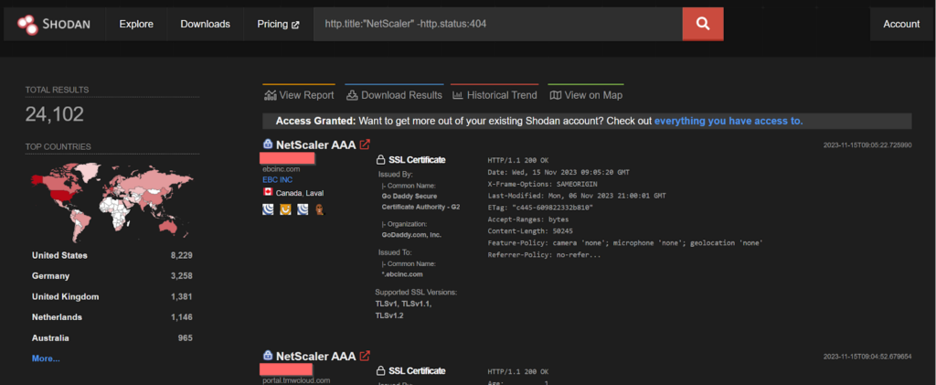Click the '*.ebcinc.com' common name
Screen dimensions: 936x385
coord(402,274)
